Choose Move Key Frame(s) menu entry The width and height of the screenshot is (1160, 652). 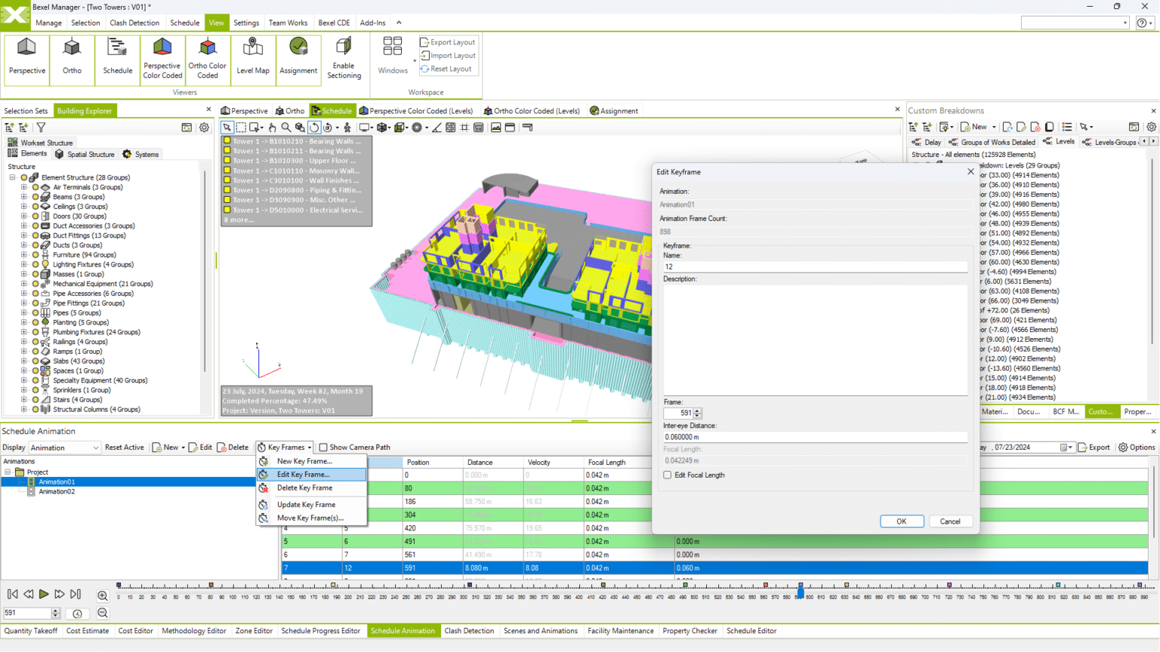click(x=310, y=518)
